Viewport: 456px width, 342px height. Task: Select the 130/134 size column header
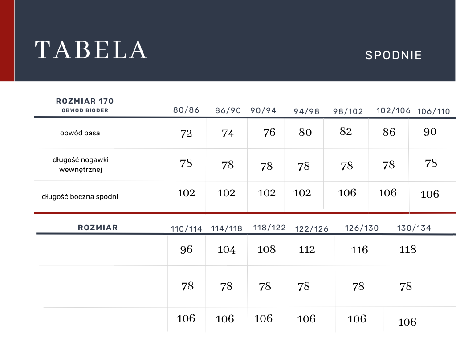point(414,228)
